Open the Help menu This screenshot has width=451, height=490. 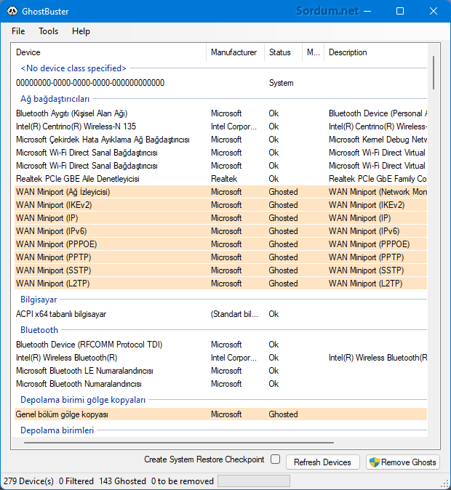click(x=81, y=31)
